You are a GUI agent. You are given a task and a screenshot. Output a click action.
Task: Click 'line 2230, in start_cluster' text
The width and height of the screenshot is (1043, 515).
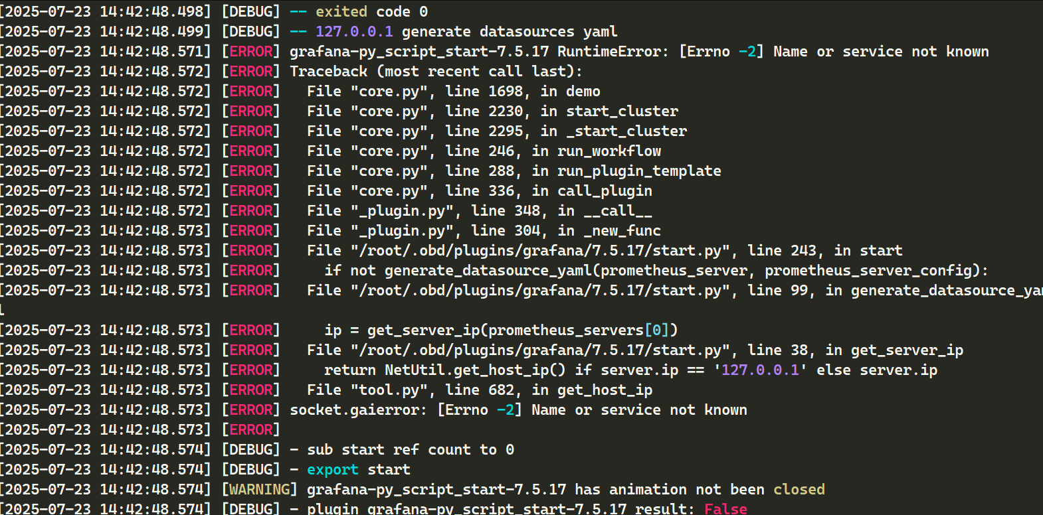click(x=561, y=111)
